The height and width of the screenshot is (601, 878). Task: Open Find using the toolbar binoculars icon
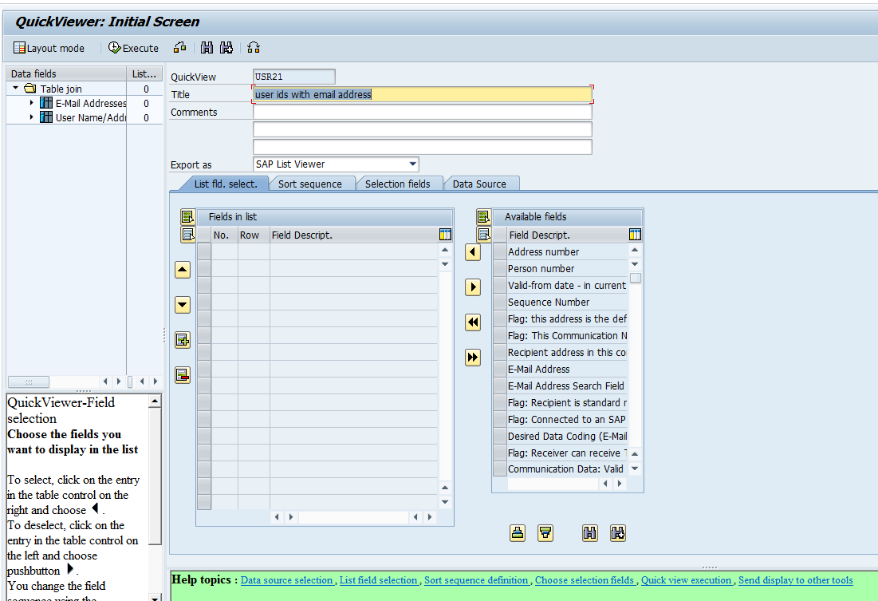(207, 47)
